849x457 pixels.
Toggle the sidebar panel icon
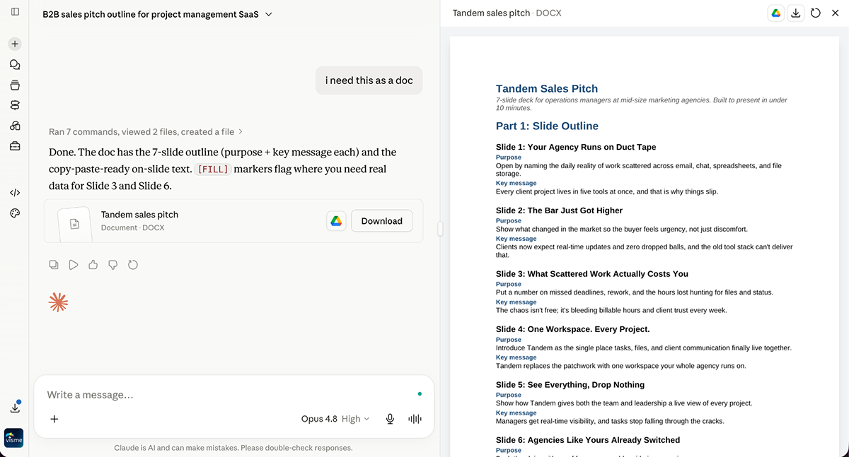tap(15, 12)
